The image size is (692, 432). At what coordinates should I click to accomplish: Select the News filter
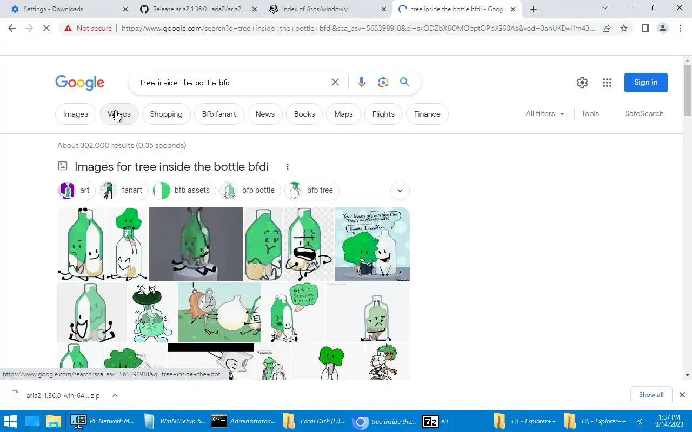click(265, 114)
